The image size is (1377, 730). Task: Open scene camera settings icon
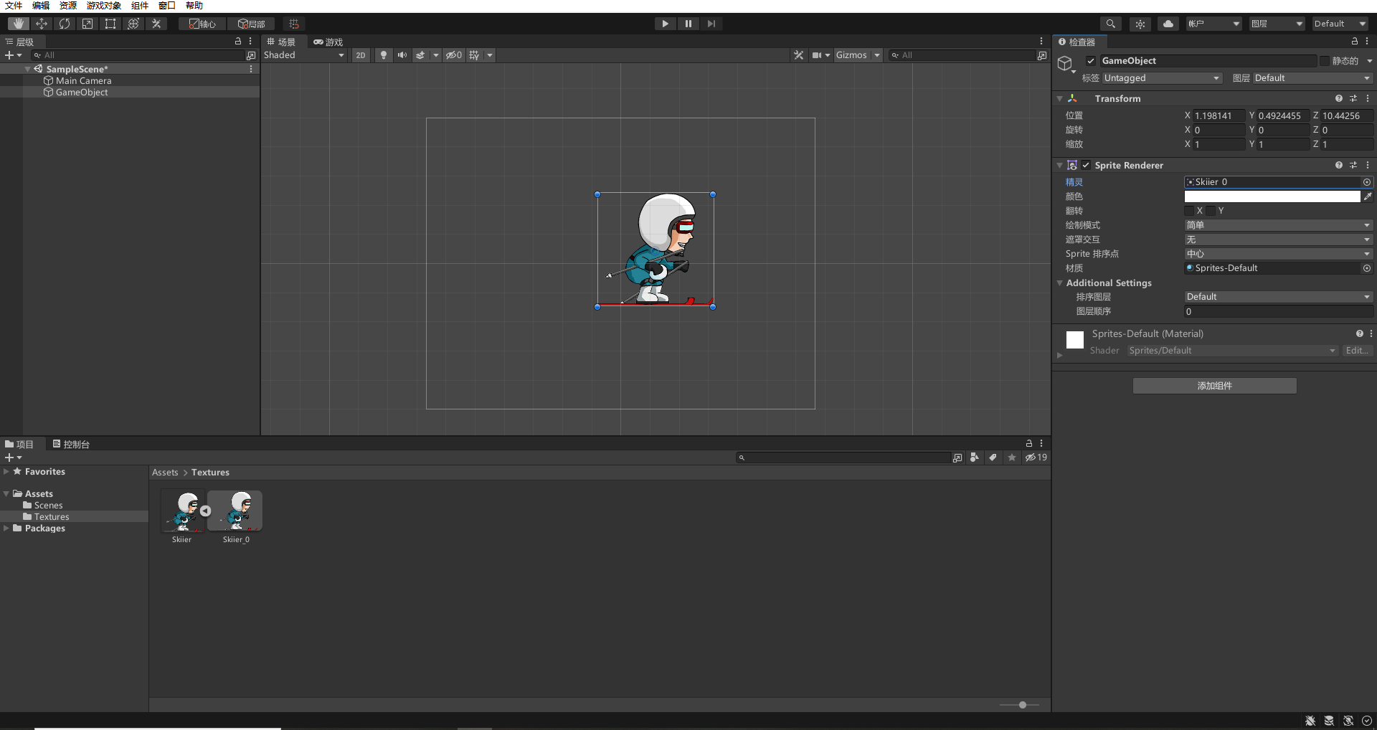(x=818, y=55)
